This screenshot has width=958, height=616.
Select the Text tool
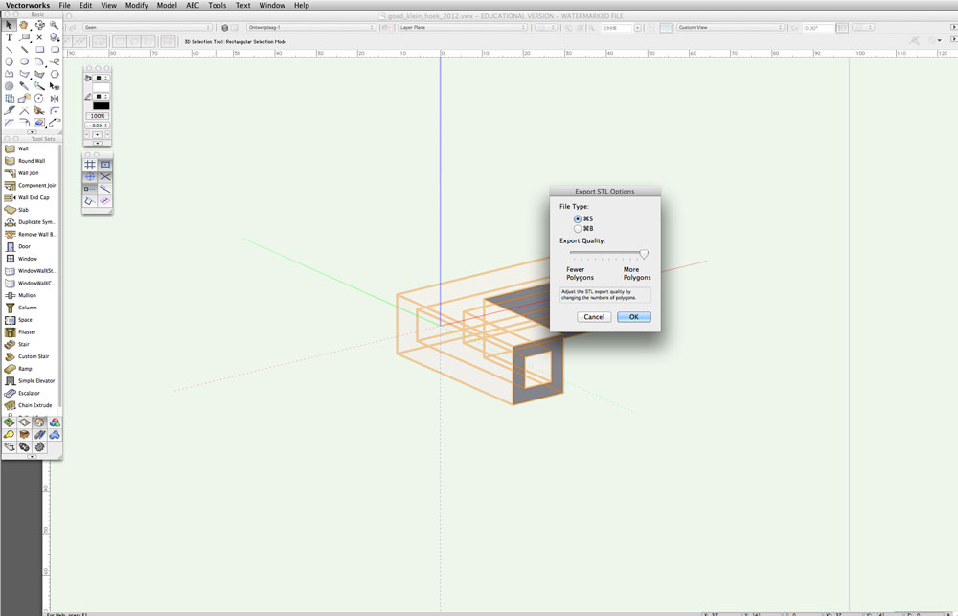(x=10, y=37)
